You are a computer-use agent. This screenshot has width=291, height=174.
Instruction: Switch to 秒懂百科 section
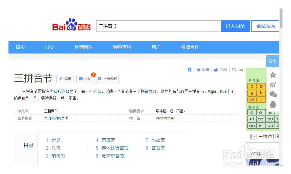click(x=83, y=47)
